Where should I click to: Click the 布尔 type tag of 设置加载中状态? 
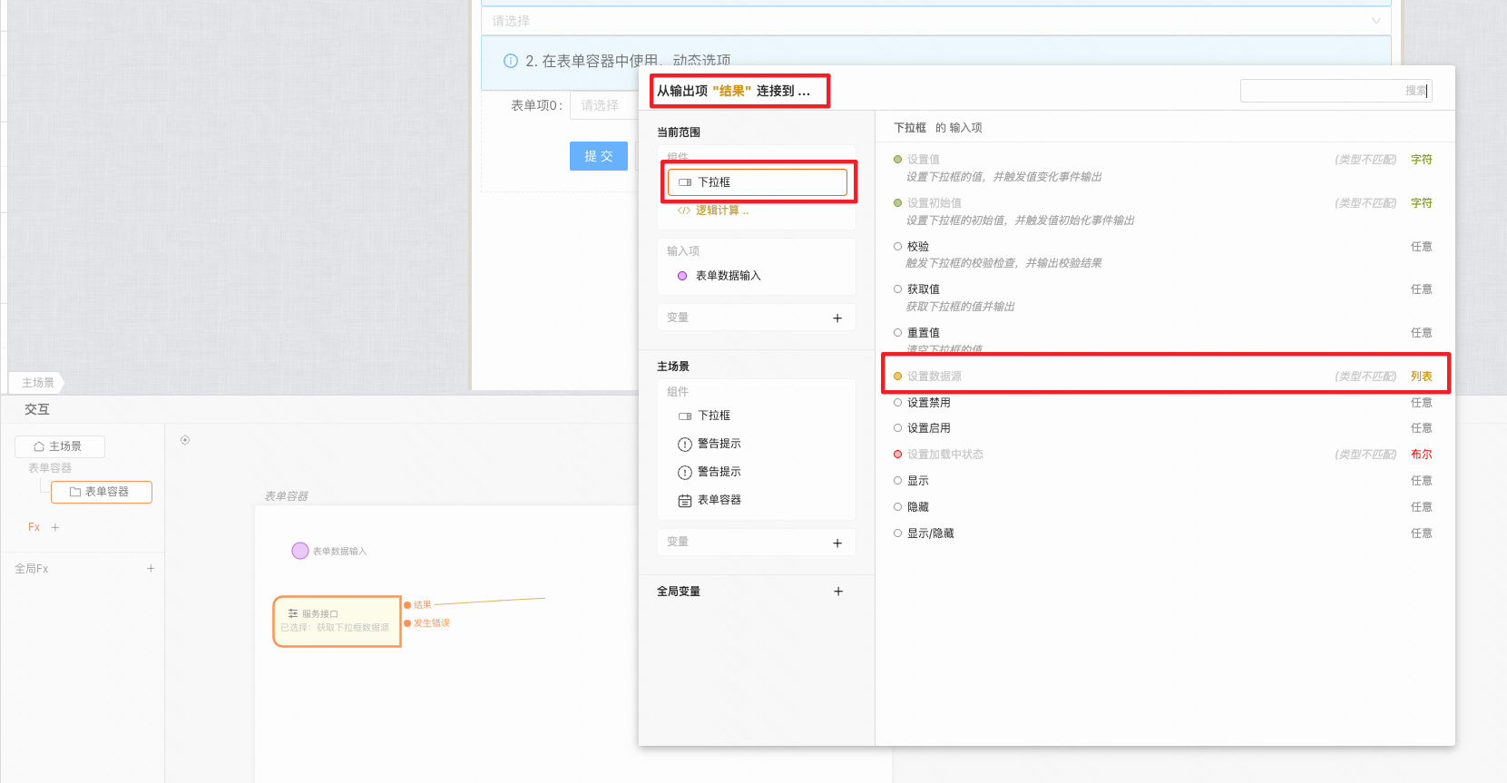click(1422, 455)
